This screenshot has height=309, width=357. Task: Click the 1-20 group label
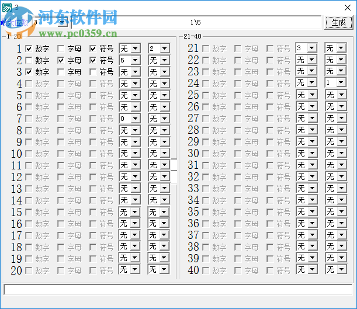pyautogui.click(x=14, y=36)
